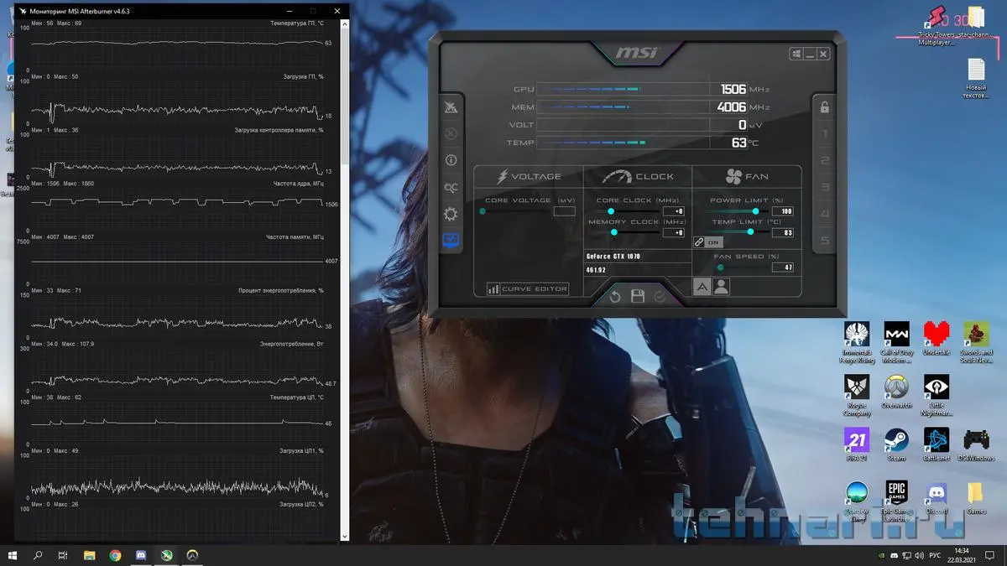Image resolution: width=1007 pixels, height=566 pixels.
Task: Select profile slot 1
Action: tap(824, 134)
